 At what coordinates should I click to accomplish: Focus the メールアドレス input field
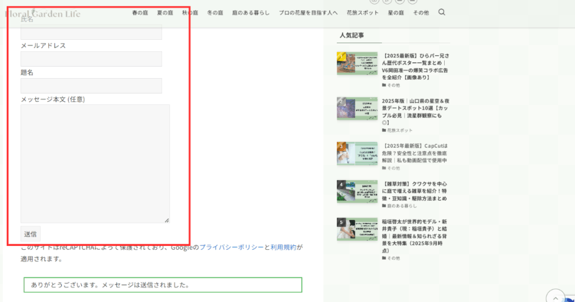[91, 58]
